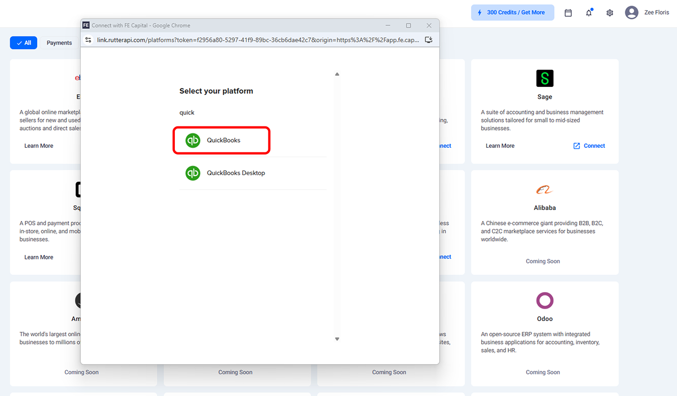Click the Alibaba card description text

pyautogui.click(x=542, y=231)
